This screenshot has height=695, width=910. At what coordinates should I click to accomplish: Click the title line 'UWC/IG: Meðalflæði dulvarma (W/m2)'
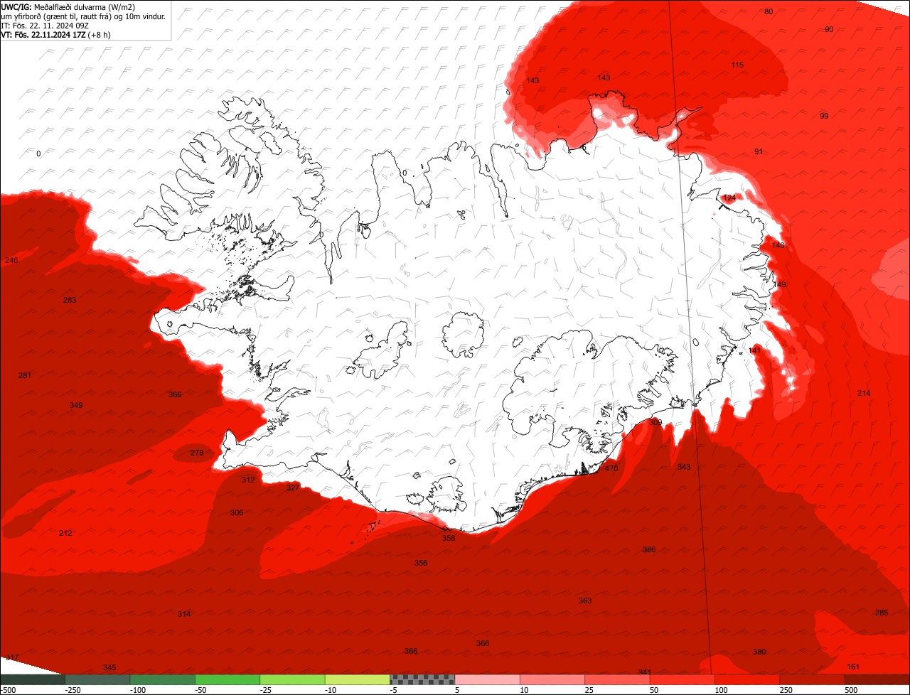click(x=68, y=6)
